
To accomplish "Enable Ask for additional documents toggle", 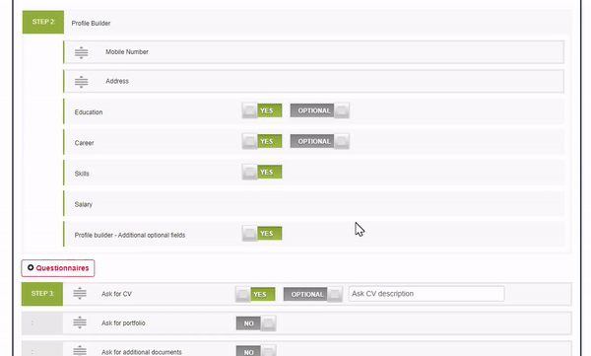I will (x=256, y=351).
